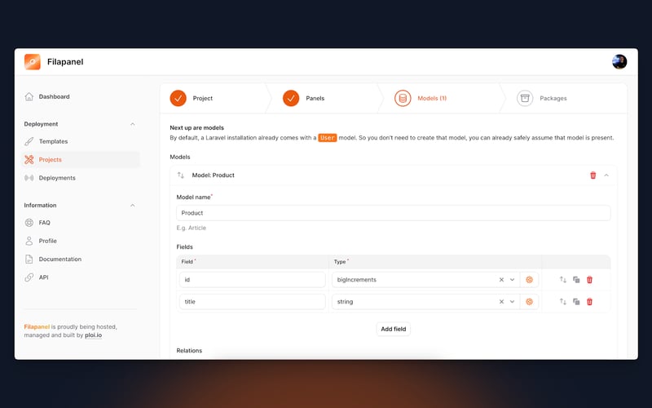This screenshot has width=652, height=408.
Task: Click the API link icon
Action: [x=29, y=277]
